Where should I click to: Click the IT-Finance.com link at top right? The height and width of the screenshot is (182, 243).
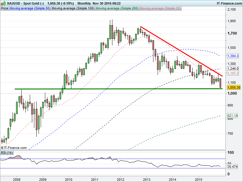(229, 3)
